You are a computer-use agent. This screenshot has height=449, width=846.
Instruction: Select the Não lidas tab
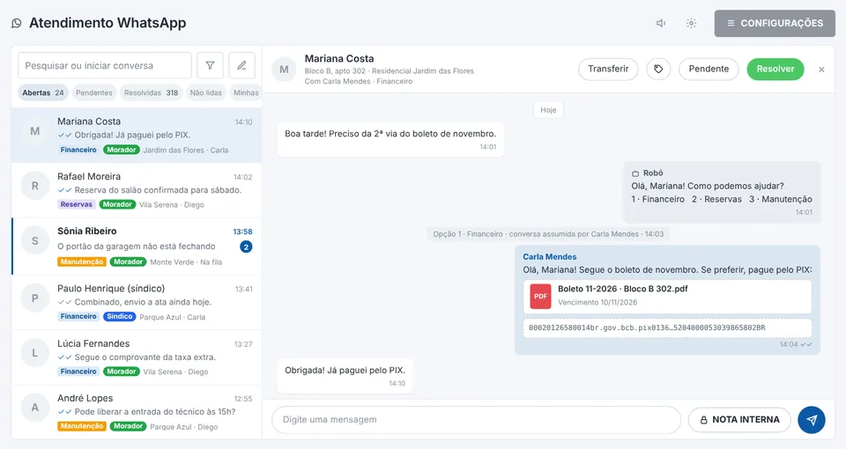coord(205,92)
